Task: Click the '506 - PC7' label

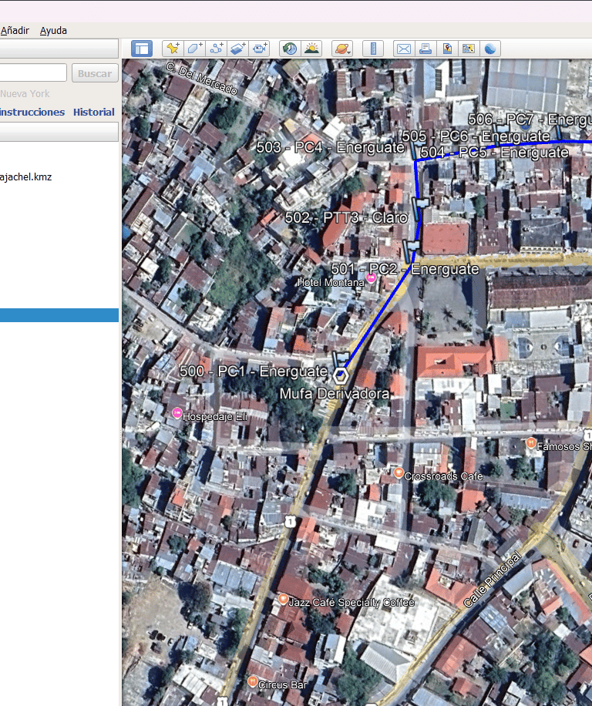Action: (x=530, y=119)
